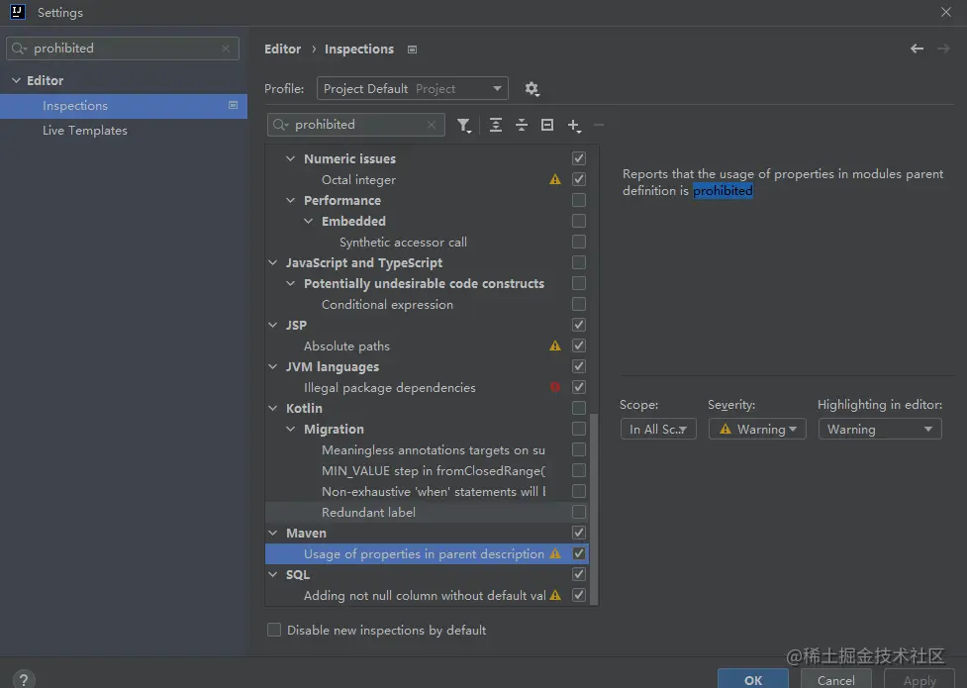
Task: Clear the left sidebar search field
Action: click(x=226, y=49)
